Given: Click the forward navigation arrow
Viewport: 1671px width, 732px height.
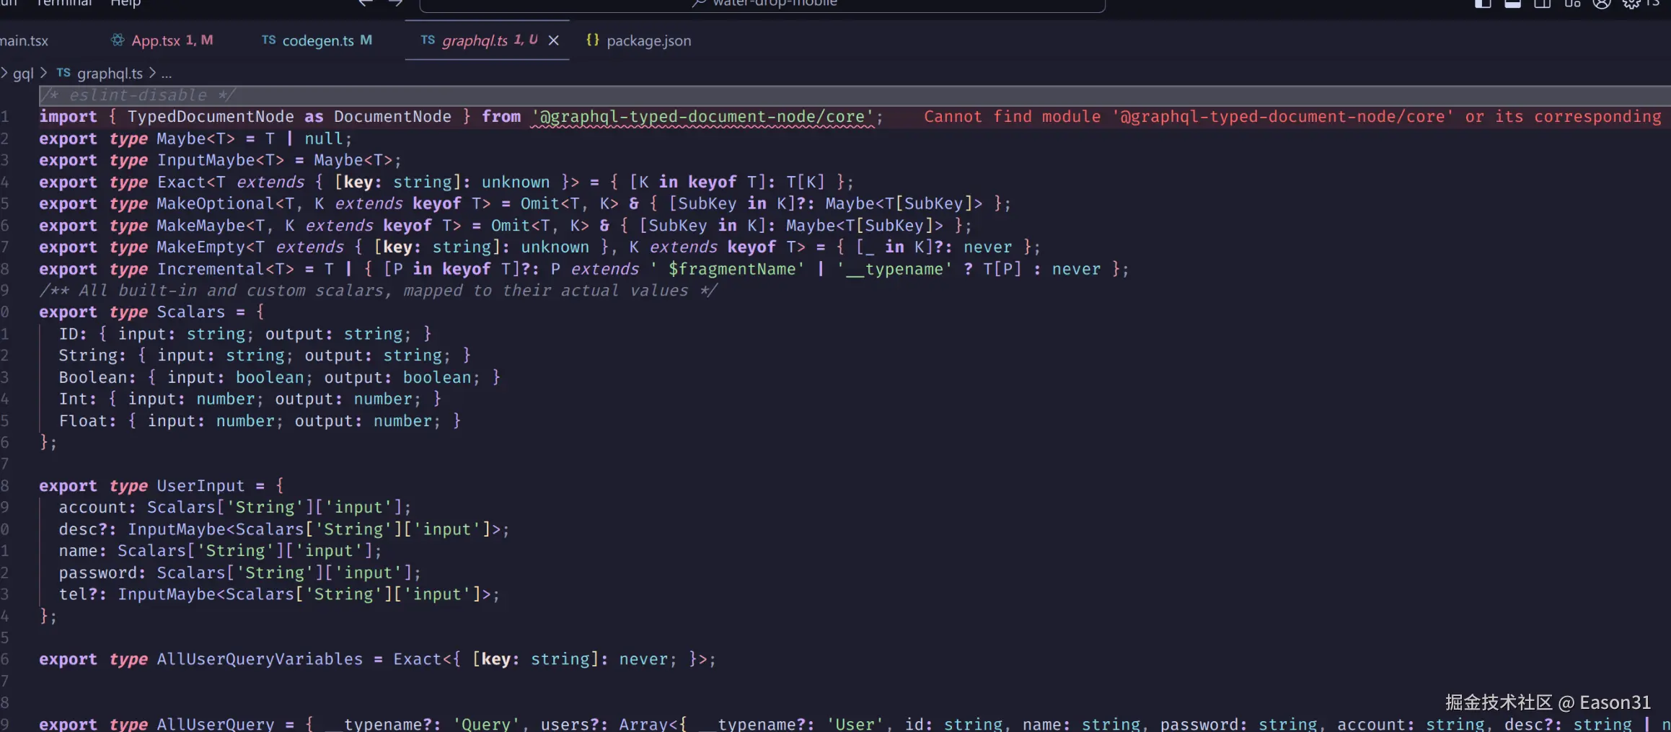Looking at the screenshot, I should click(x=394, y=3).
